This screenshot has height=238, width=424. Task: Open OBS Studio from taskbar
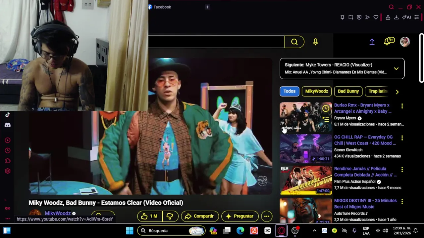click(x=295, y=231)
